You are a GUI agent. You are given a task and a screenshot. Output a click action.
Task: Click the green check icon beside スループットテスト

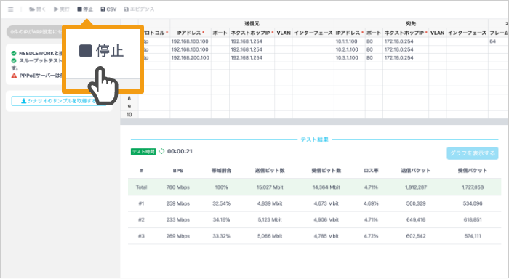click(14, 60)
